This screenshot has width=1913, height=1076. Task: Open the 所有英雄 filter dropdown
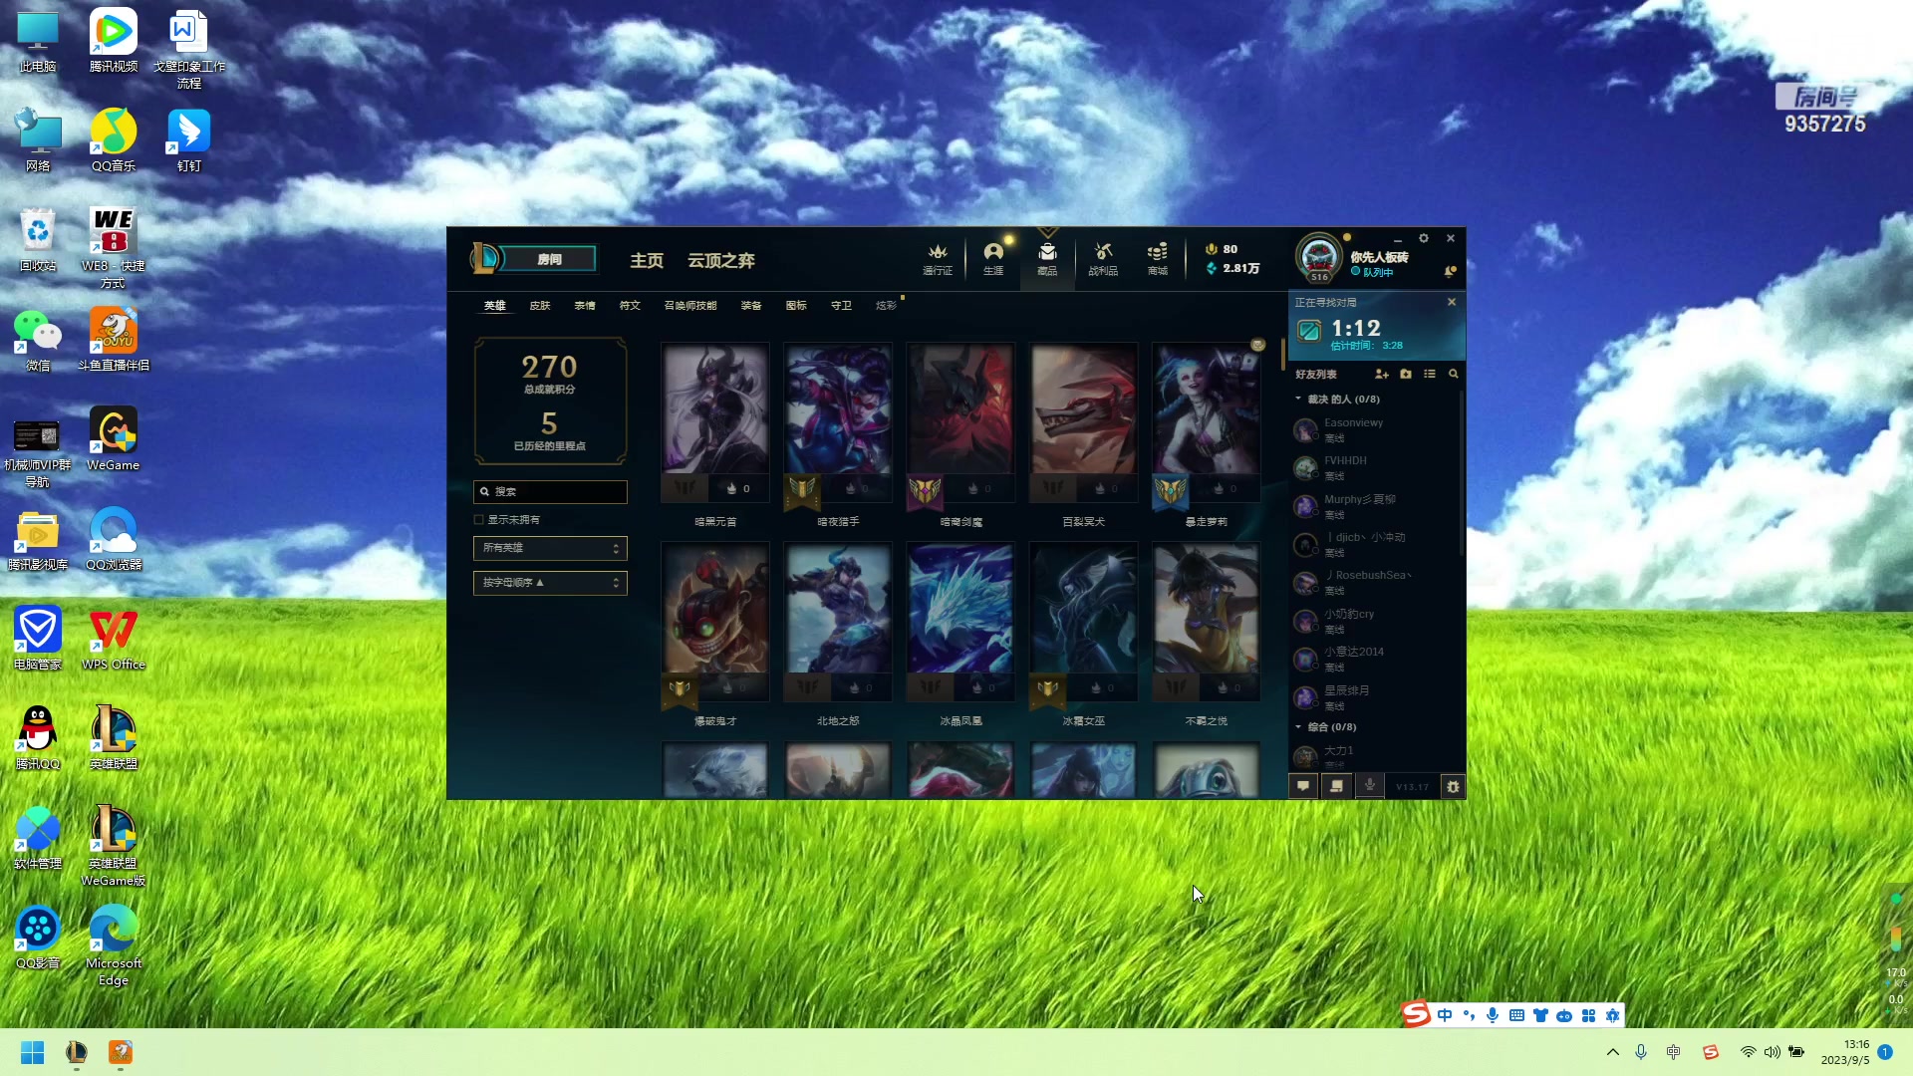(550, 548)
